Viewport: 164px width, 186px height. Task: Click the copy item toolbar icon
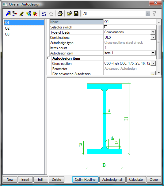coord(29,14)
